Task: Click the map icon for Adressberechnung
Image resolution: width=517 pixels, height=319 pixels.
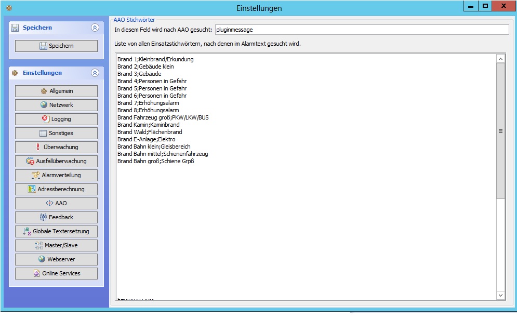Action: (x=32, y=189)
